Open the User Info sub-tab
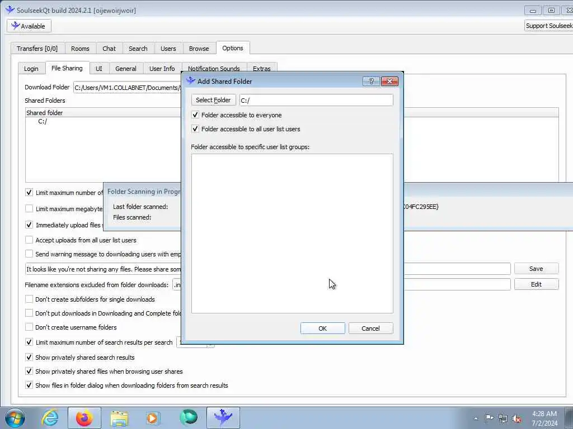 tap(162, 69)
